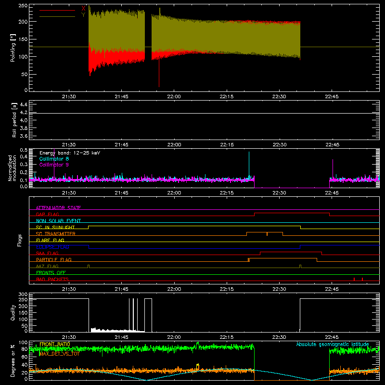Viewport: 385px width, 385px height.
Task: Click the 4.2 tick on Roll period axis
Action: click(24, 113)
